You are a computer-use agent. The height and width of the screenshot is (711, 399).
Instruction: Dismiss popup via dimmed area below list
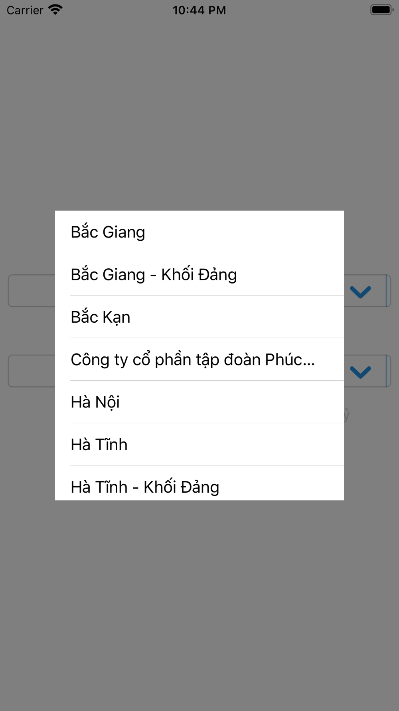point(199,604)
